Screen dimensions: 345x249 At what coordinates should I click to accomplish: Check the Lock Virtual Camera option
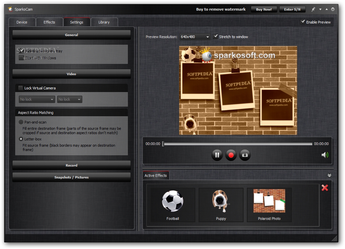tap(20, 88)
